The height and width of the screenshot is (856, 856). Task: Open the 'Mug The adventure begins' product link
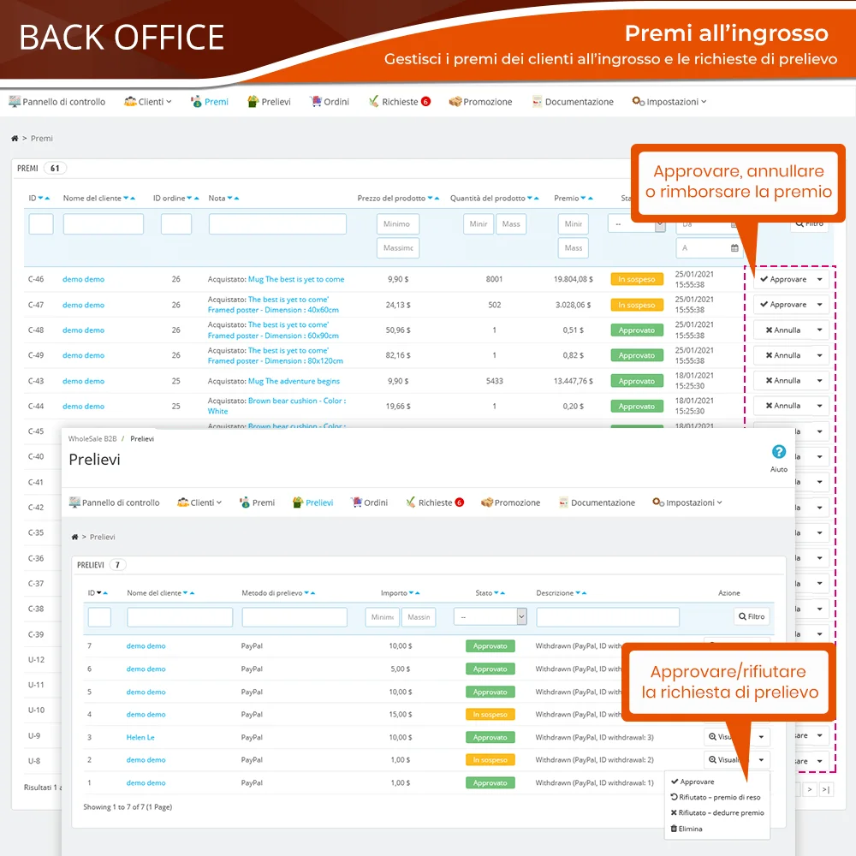point(294,381)
